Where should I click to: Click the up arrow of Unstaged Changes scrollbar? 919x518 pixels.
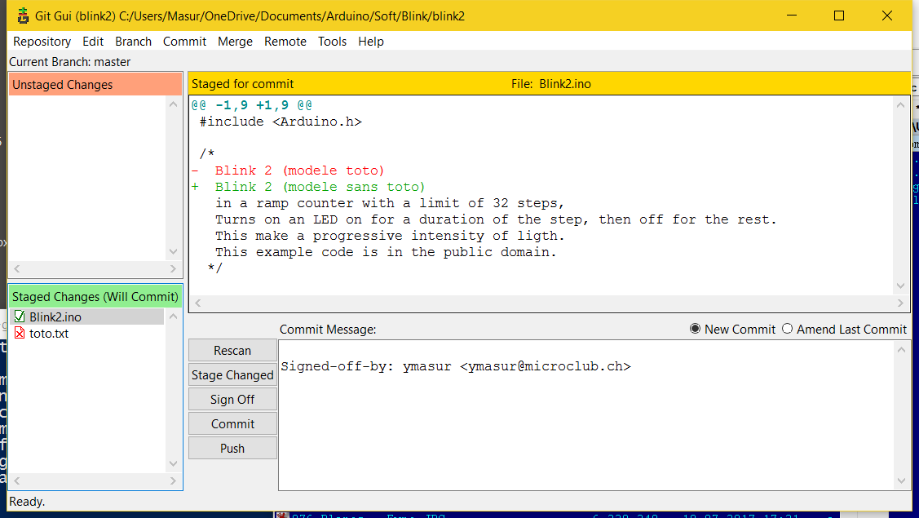(x=173, y=104)
